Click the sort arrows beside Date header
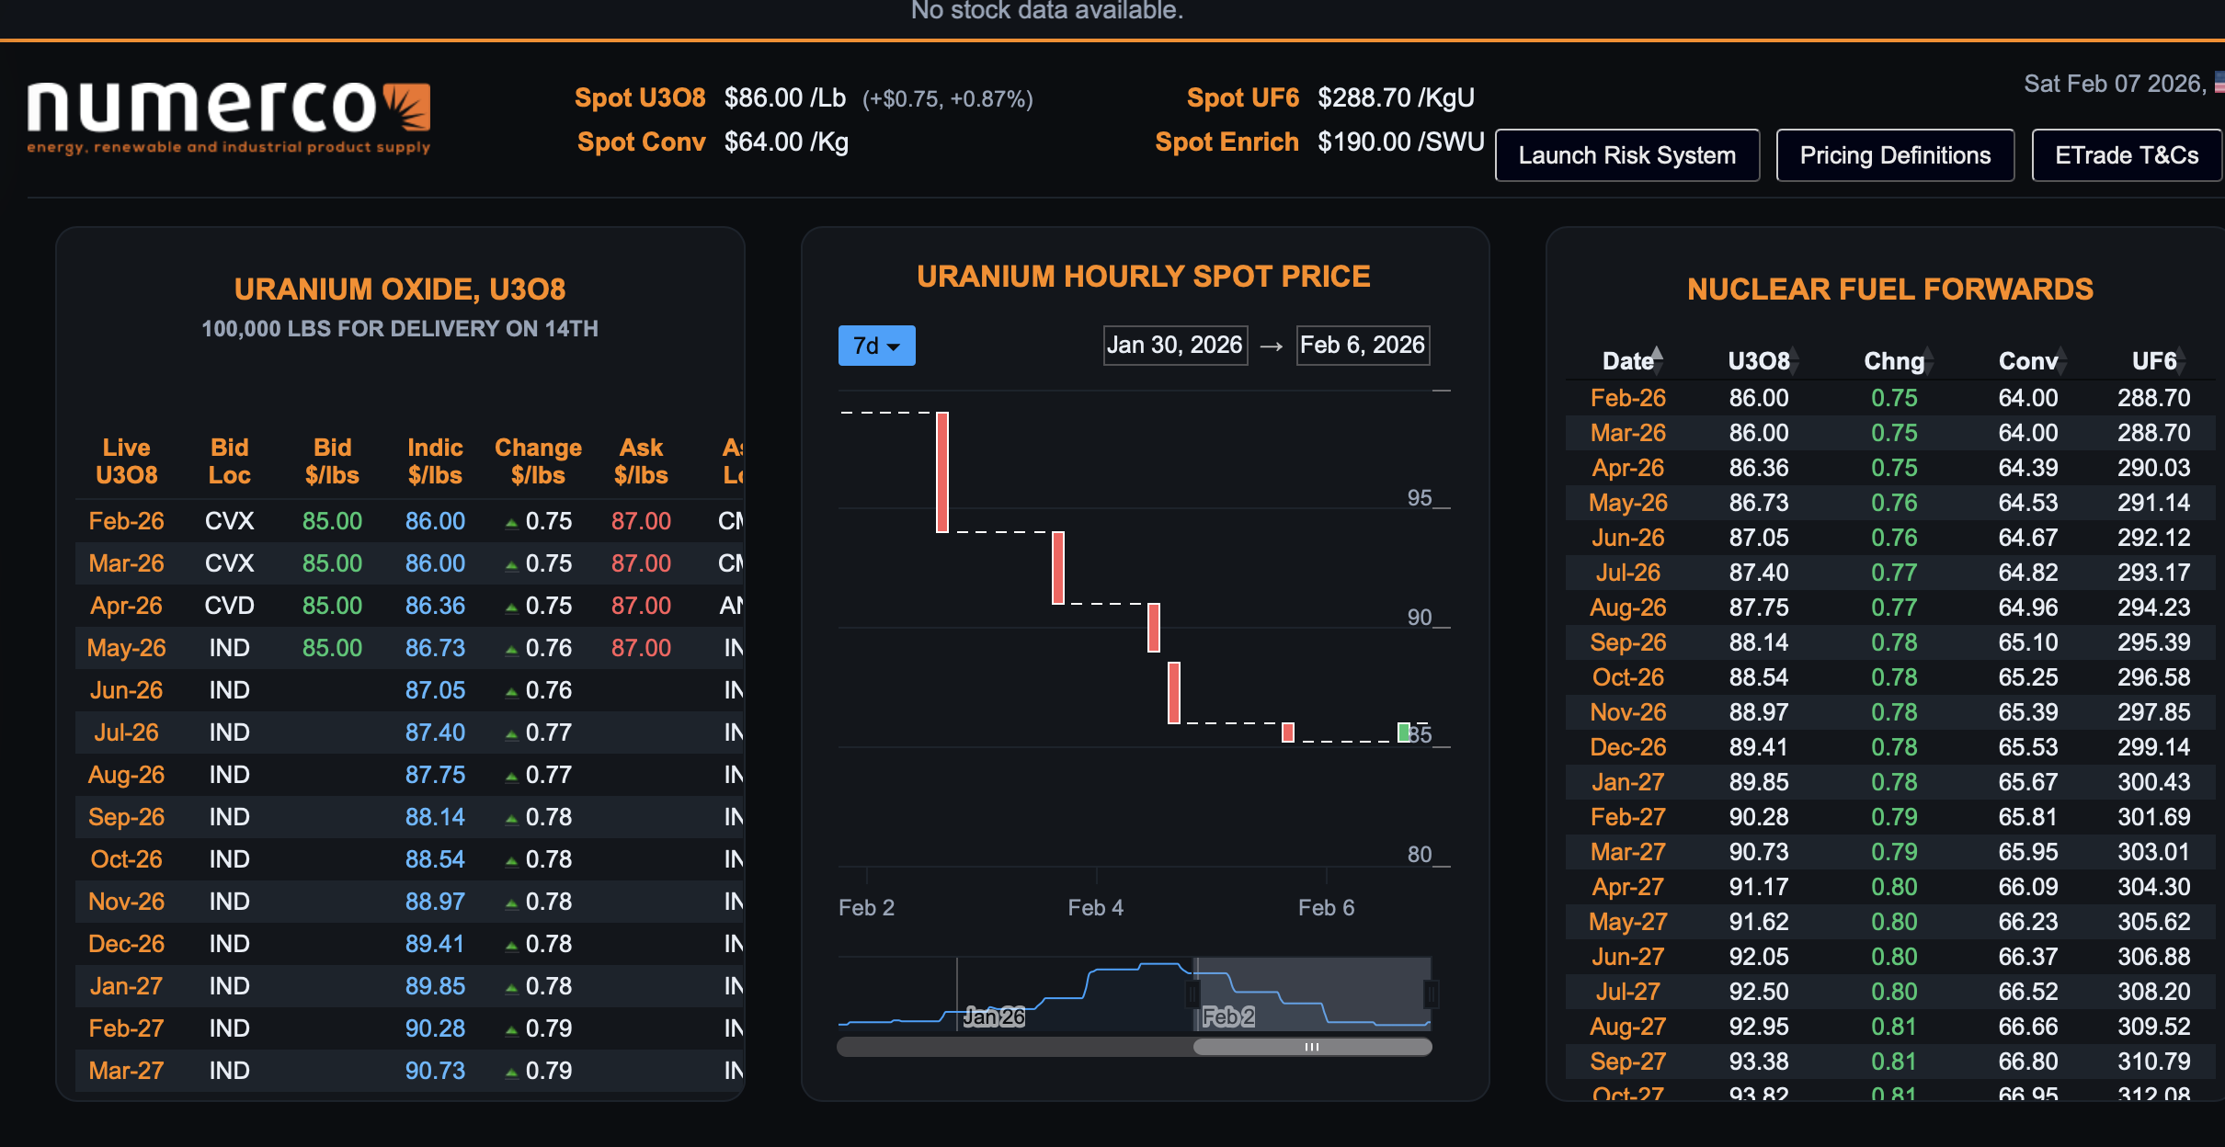This screenshot has width=2225, height=1147. point(1657,359)
